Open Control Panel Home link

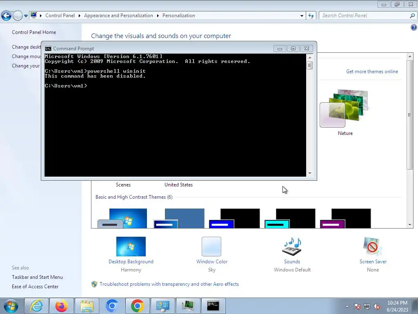click(34, 32)
